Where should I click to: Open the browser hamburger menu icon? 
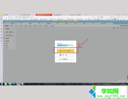click(x=127, y=17)
